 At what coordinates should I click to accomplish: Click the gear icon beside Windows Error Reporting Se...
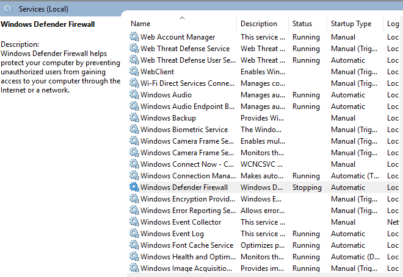pyautogui.click(x=134, y=210)
